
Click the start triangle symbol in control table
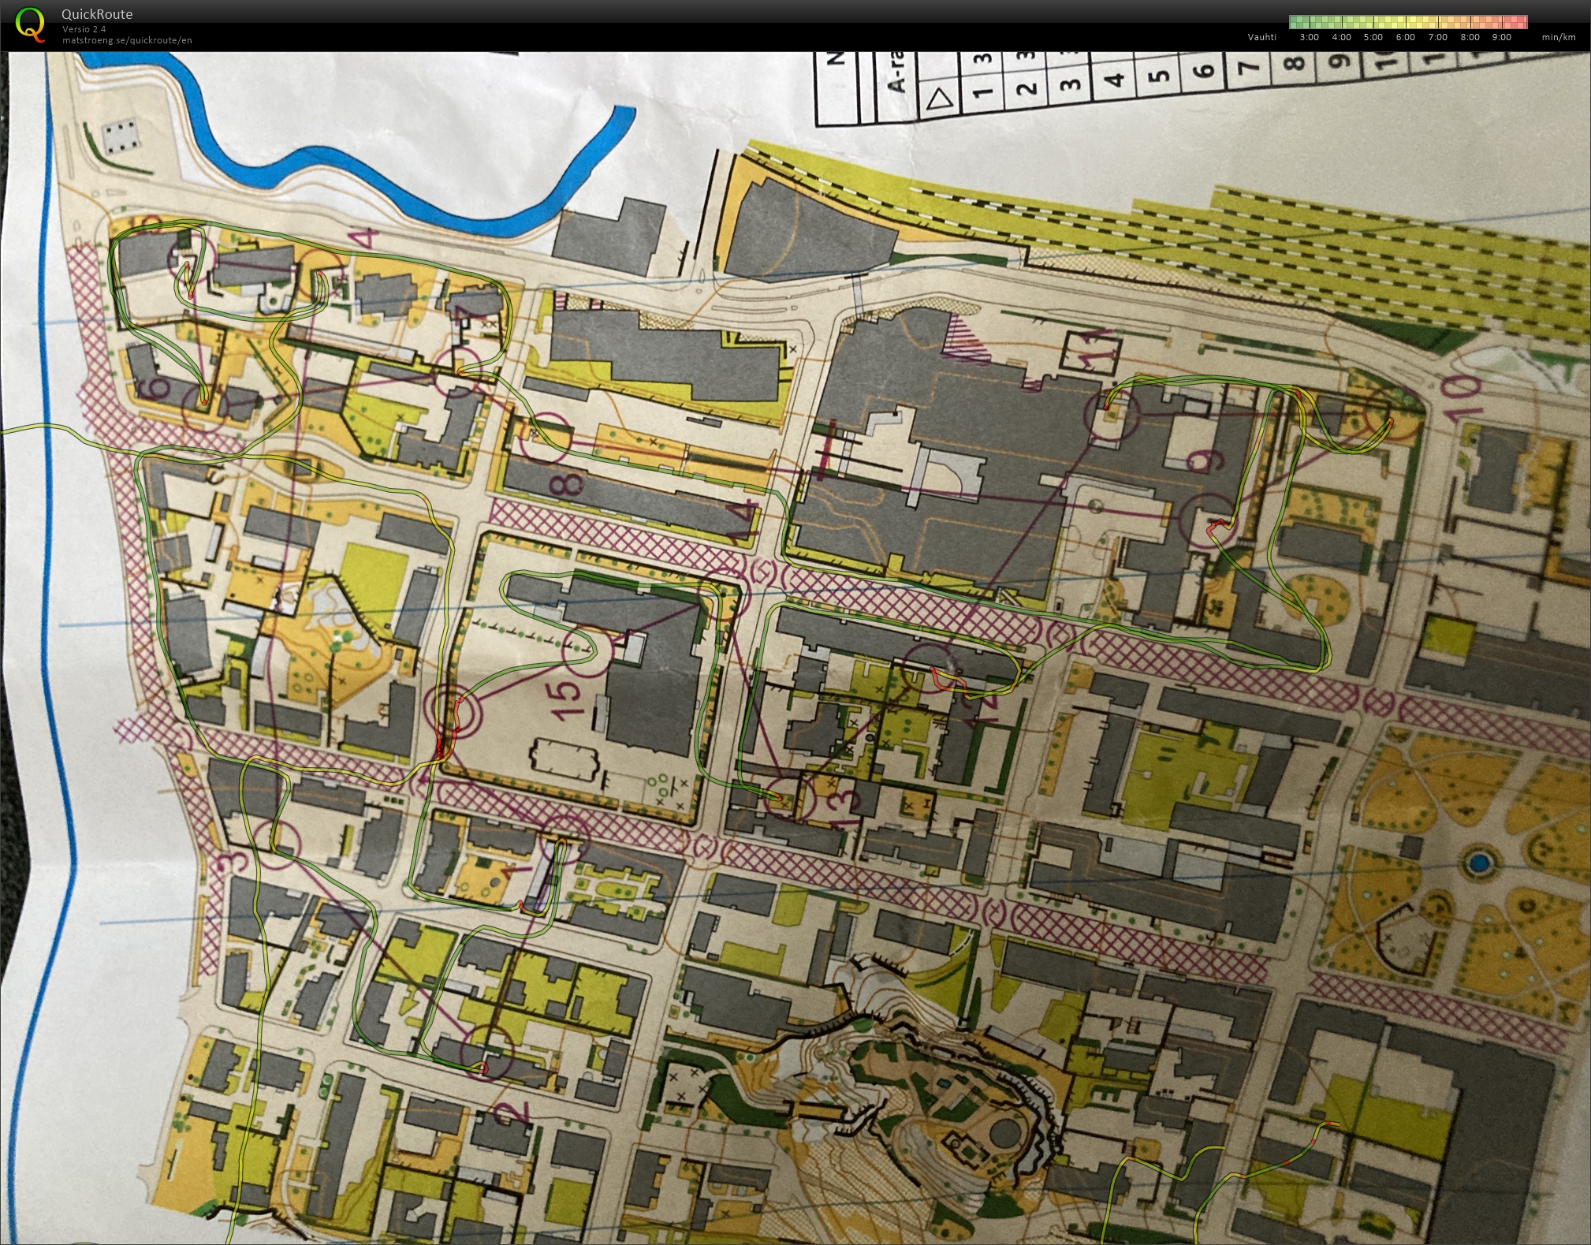point(939,99)
